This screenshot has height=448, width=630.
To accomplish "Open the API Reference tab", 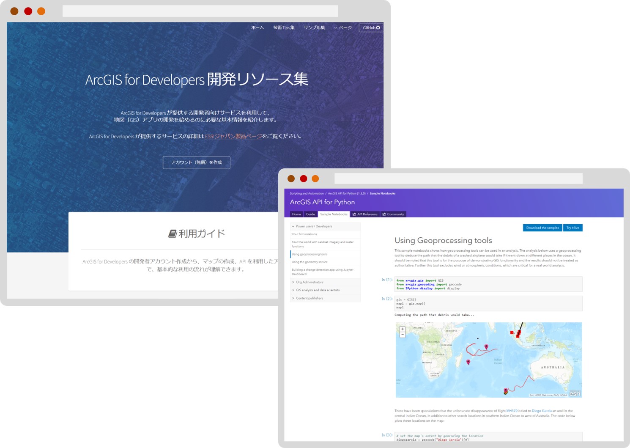I will tap(365, 214).
